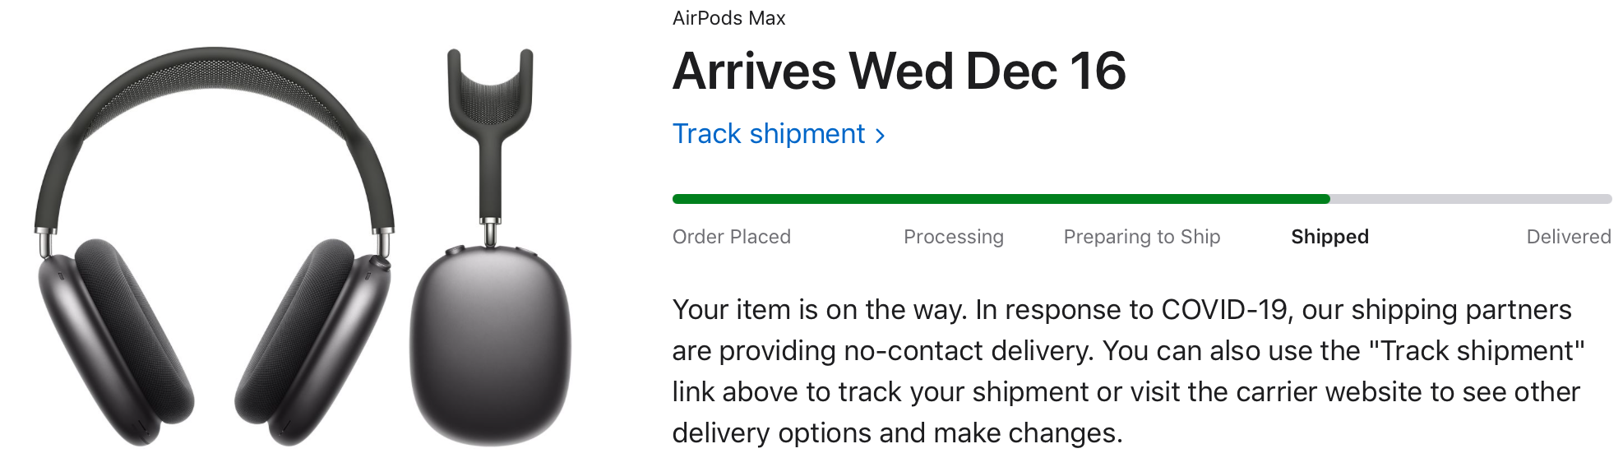The height and width of the screenshot is (467, 1623).
Task: Click the green filled progress bar section
Action: [1000, 199]
